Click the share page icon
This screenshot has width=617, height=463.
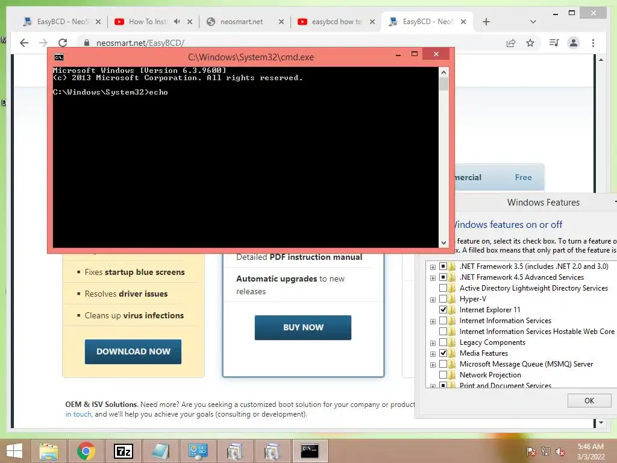511,43
